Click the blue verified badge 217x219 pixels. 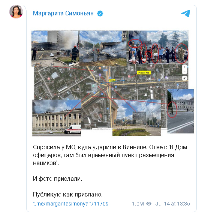(x=100, y=13)
